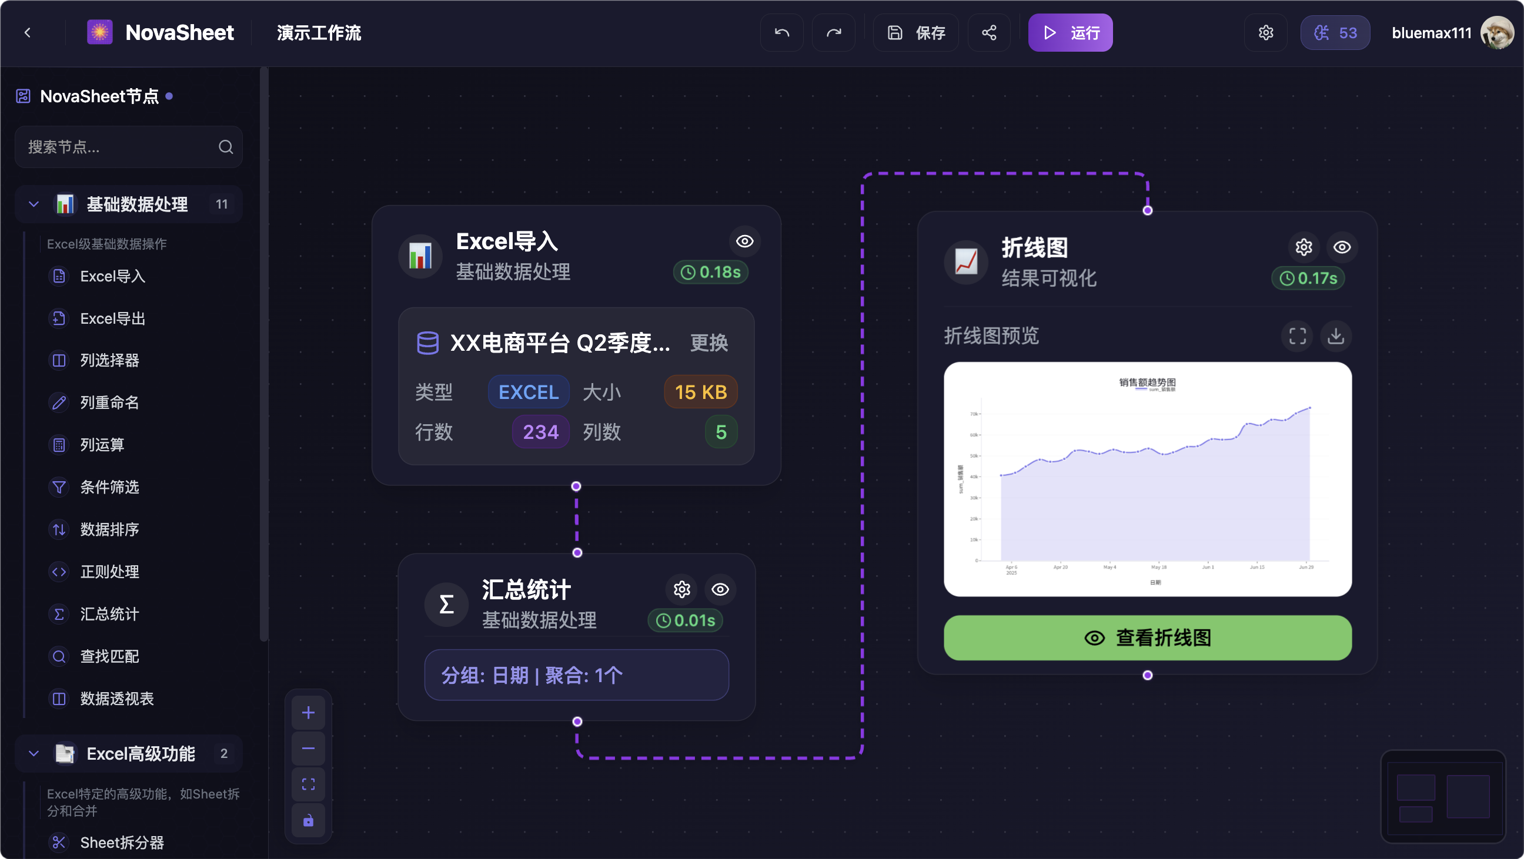Open settings gear in top bar

tap(1265, 32)
